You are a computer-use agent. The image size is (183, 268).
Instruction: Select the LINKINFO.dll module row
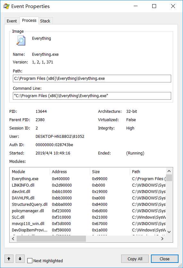pyautogui.click(x=88, y=185)
